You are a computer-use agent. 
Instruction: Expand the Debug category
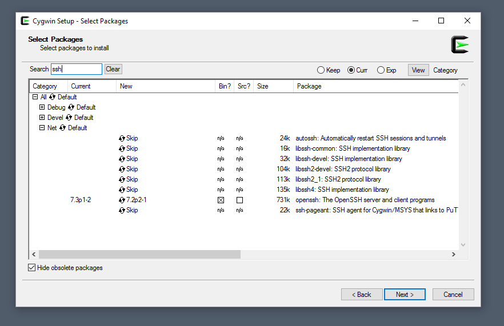click(x=42, y=107)
